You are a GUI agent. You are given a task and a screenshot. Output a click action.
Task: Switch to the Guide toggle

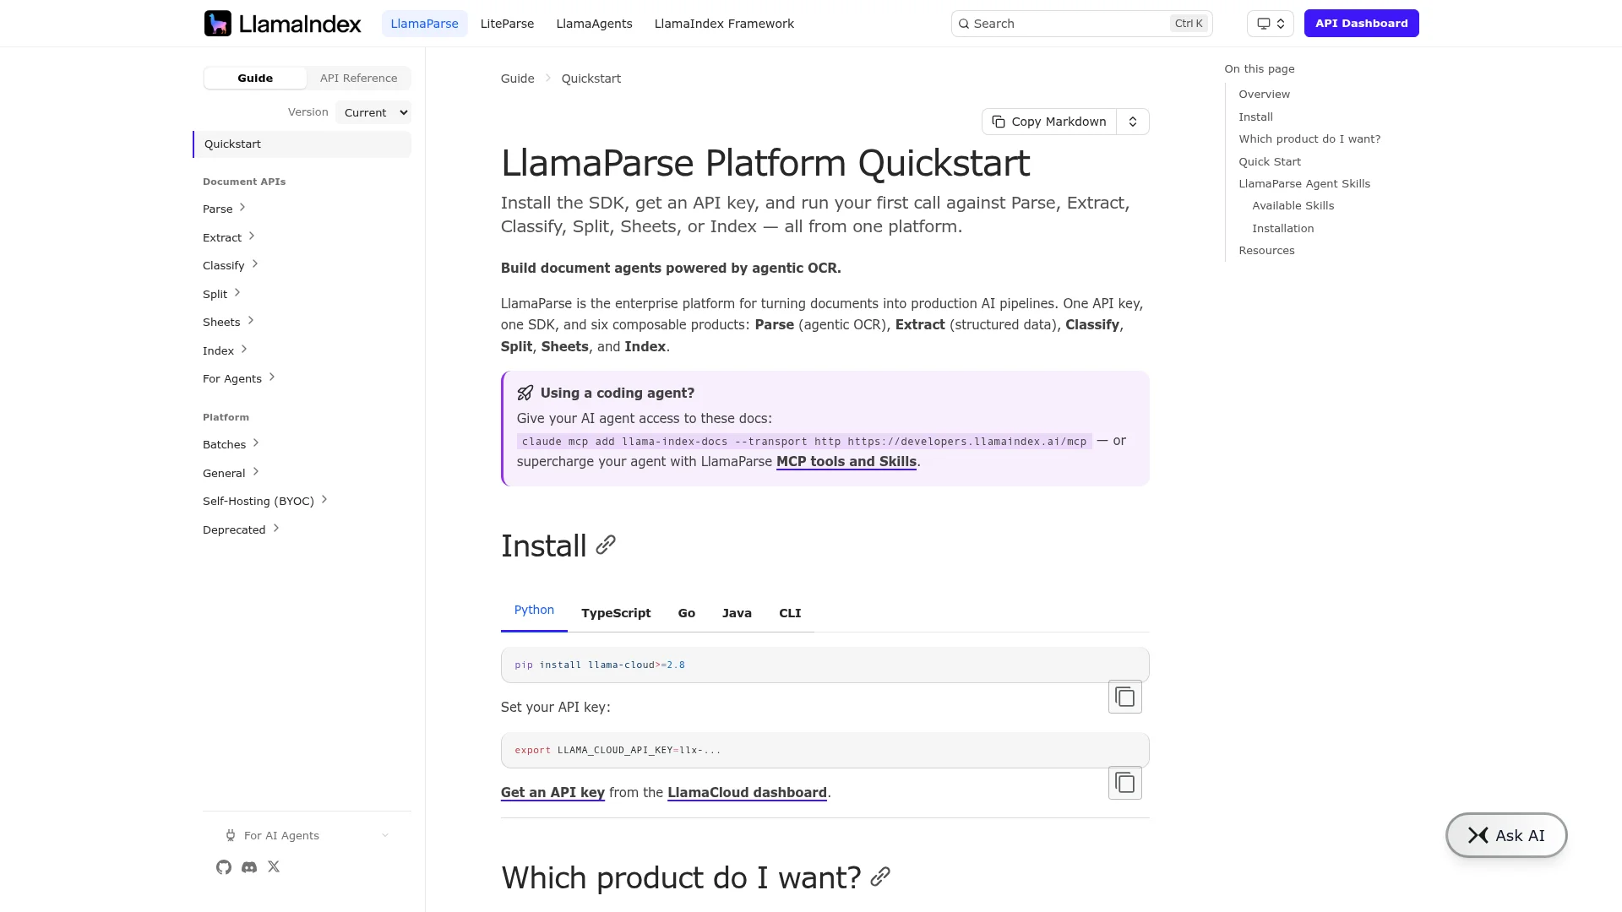coord(255,78)
